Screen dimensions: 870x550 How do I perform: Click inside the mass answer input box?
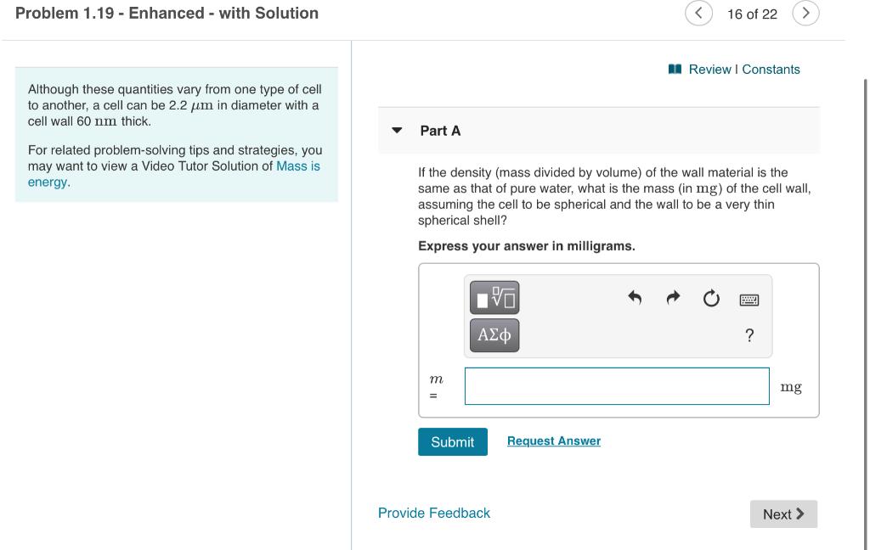616,385
